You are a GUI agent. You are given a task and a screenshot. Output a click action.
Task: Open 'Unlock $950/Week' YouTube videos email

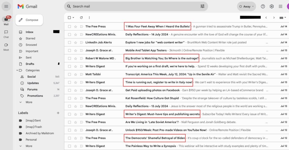point(166,130)
